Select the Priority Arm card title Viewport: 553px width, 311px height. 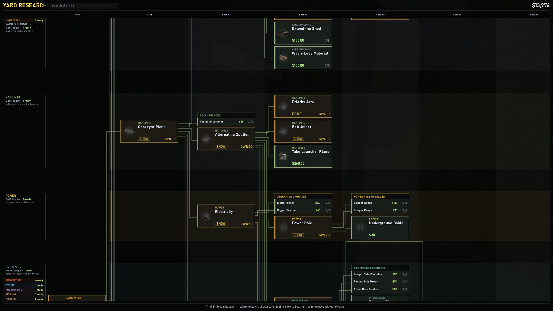pyautogui.click(x=303, y=102)
